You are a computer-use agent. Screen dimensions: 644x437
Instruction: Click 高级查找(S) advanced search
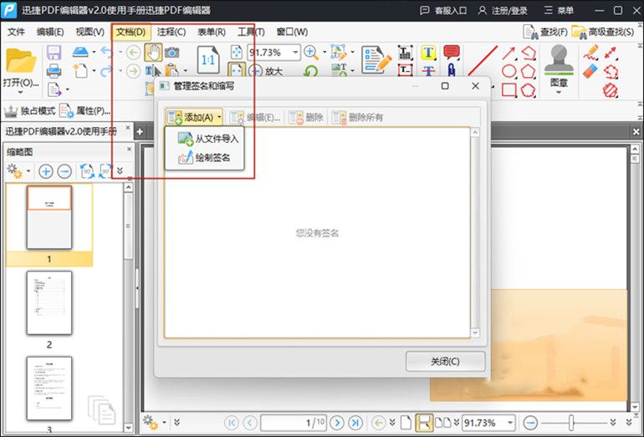point(603,32)
